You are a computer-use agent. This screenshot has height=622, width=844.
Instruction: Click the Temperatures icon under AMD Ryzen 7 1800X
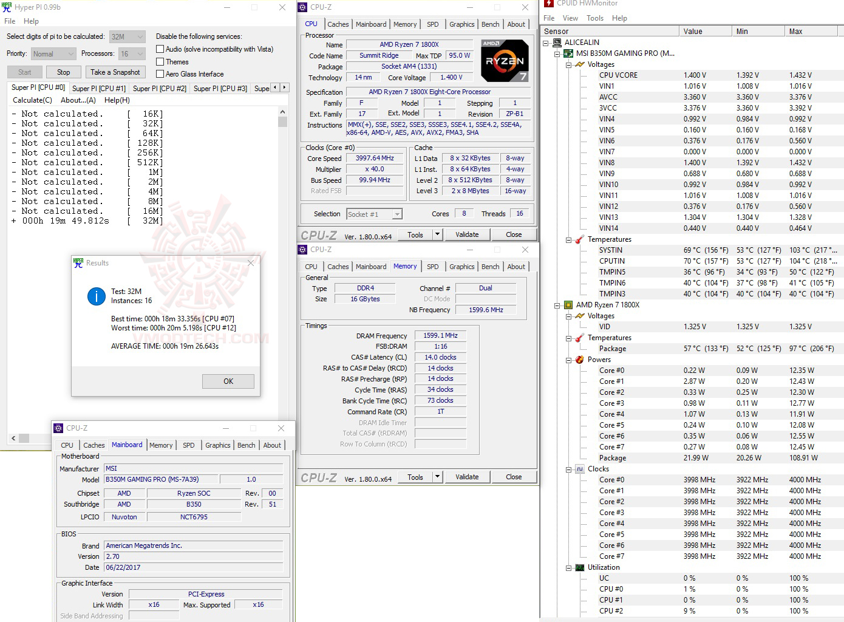580,338
